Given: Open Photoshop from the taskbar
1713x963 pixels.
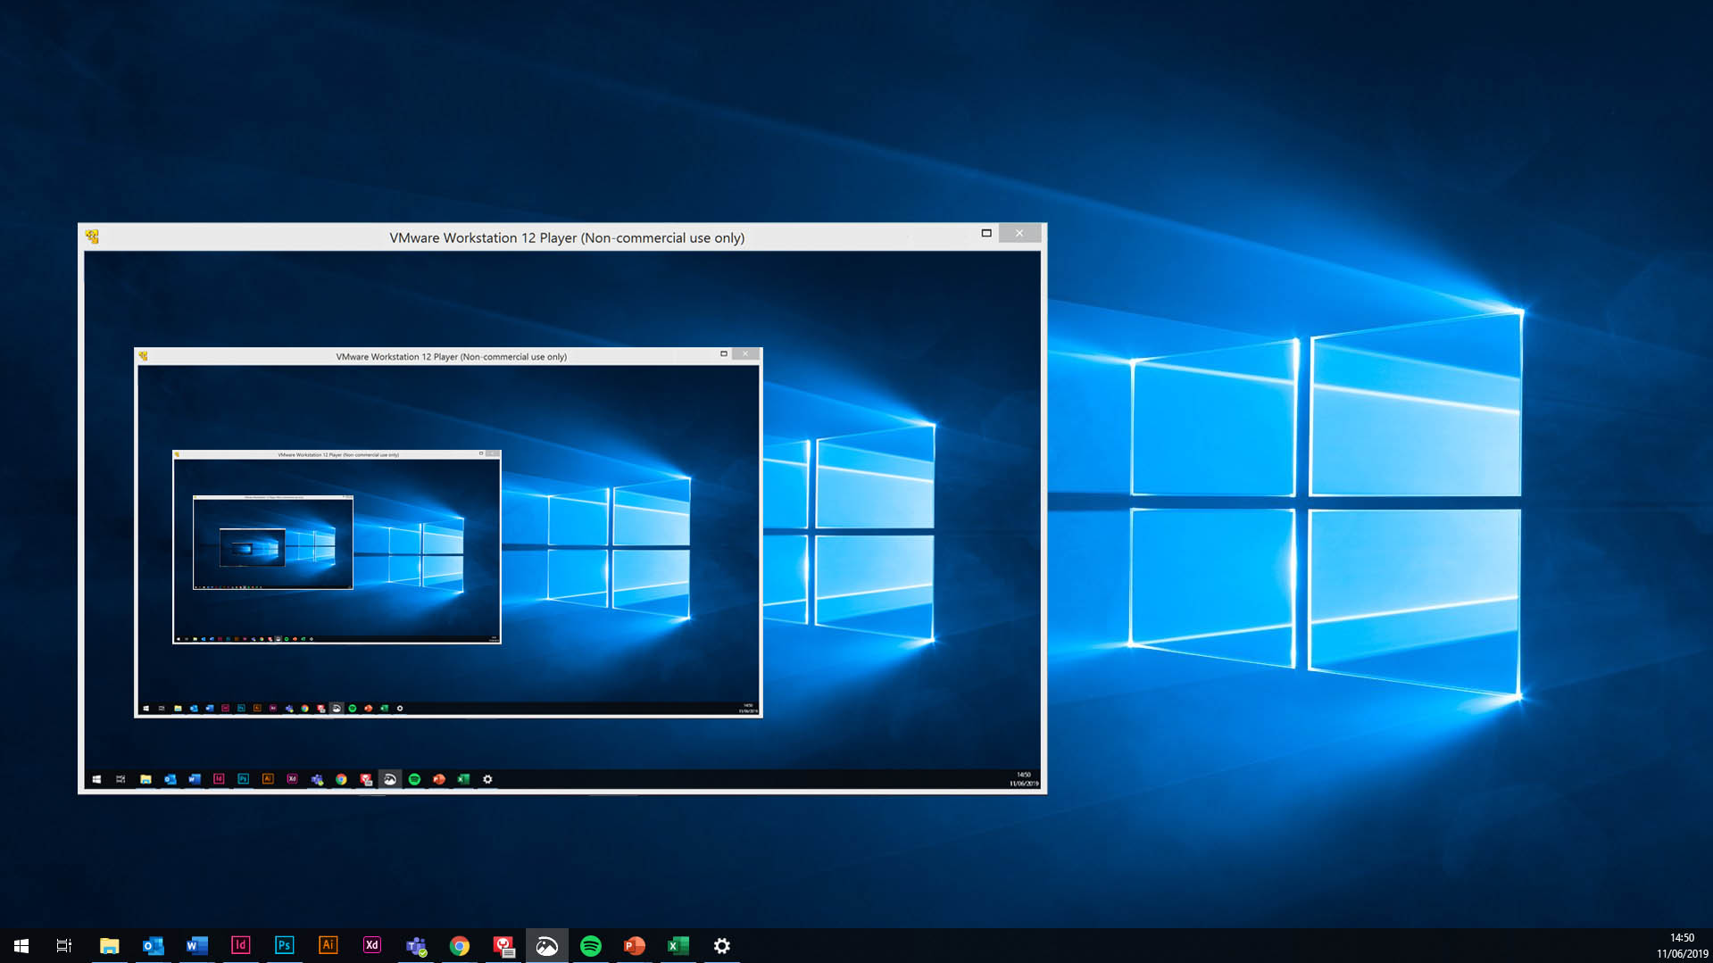Looking at the screenshot, I should click(284, 945).
